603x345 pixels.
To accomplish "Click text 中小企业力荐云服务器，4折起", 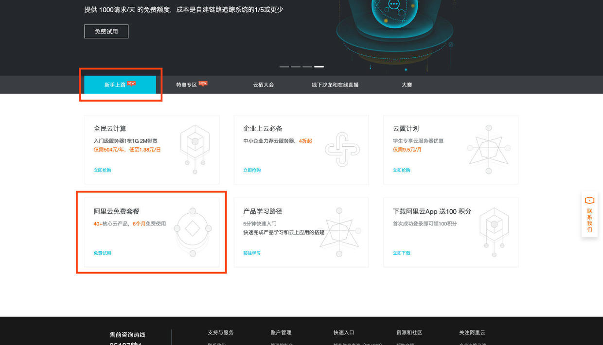I will (278, 141).
